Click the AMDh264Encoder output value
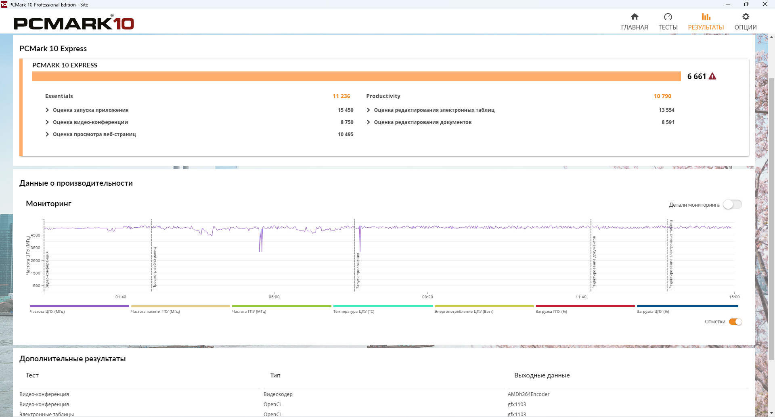Image resolution: width=775 pixels, height=417 pixels. tap(528, 394)
